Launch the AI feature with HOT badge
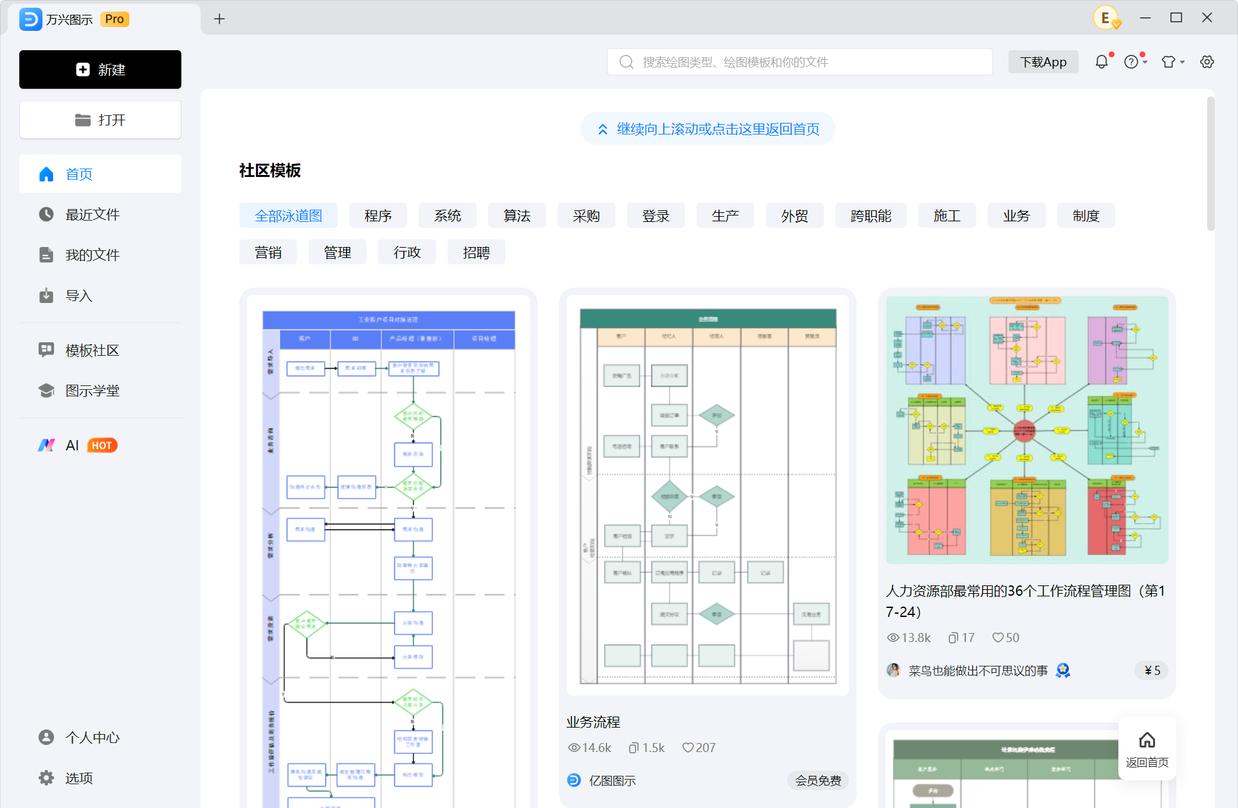This screenshot has height=808, width=1238. [x=100, y=445]
